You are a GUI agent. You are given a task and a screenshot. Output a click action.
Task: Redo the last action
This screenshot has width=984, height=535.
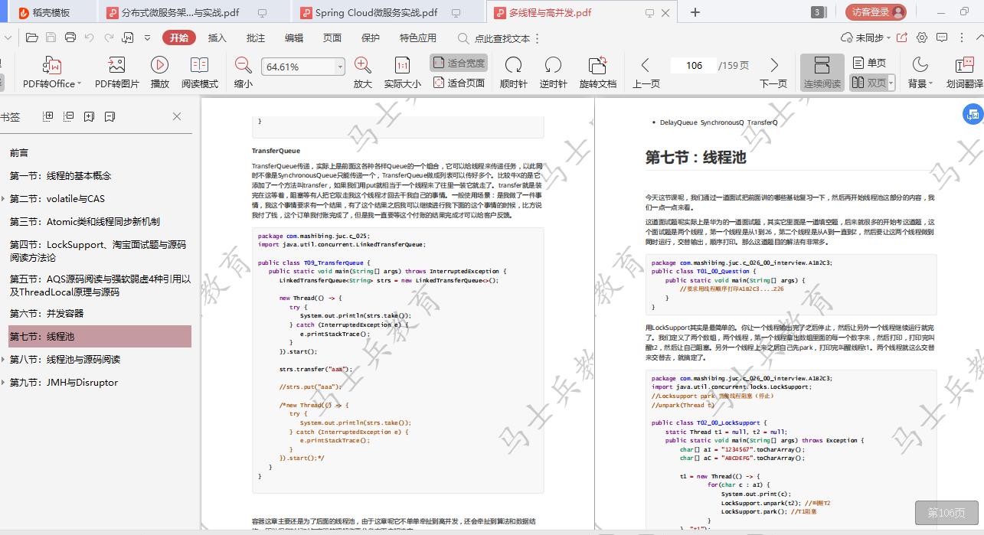pos(109,38)
